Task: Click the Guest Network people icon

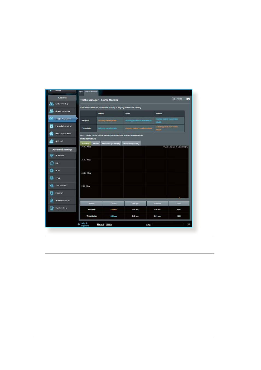Action: coord(51,111)
